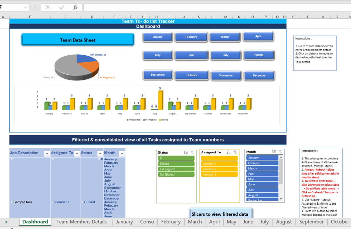Viewport: 351px width, 229px height.
Task: Click the Enter checkmark icon in formula bar
Action: (62, 7)
